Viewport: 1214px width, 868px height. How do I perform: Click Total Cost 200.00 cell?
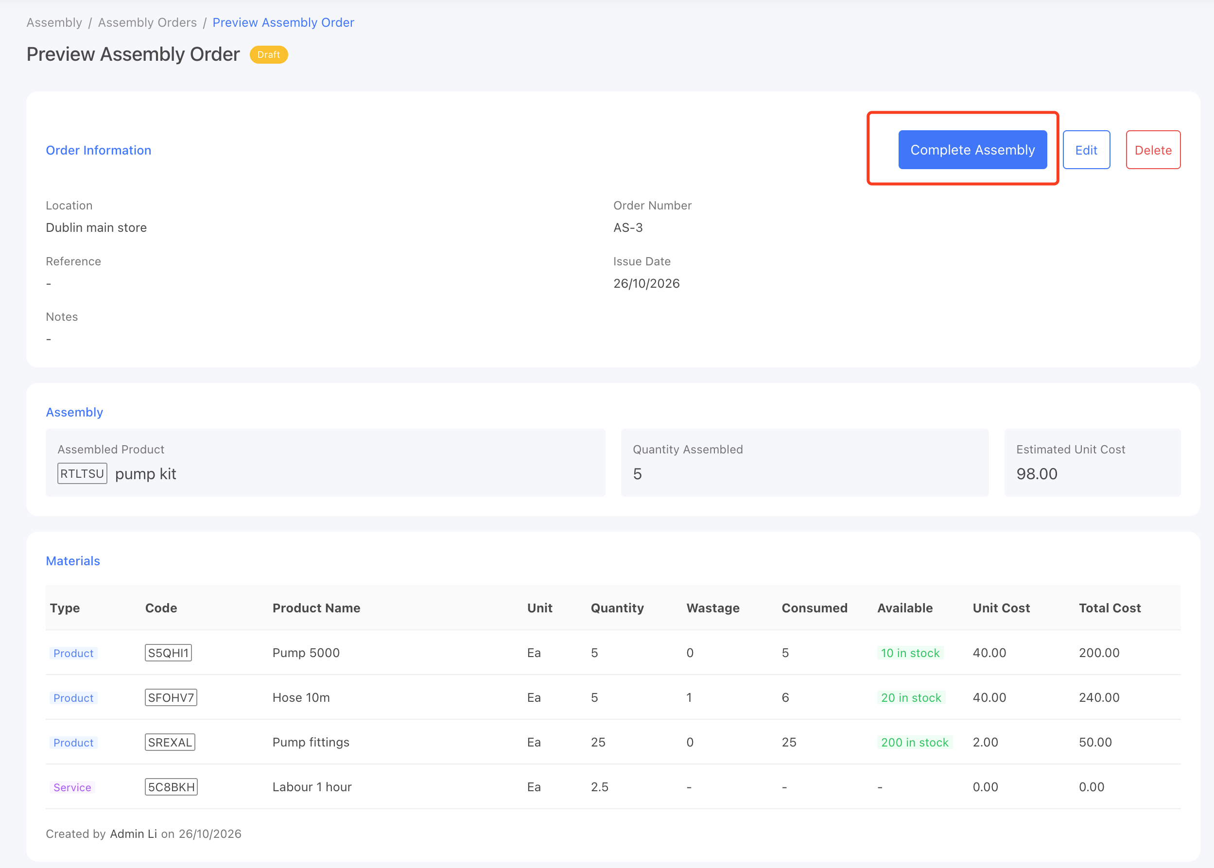(x=1099, y=653)
